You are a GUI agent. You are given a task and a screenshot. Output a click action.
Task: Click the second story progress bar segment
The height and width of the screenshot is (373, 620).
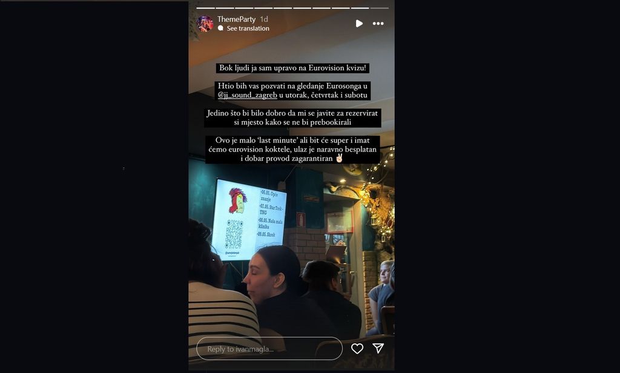click(x=225, y=8)
